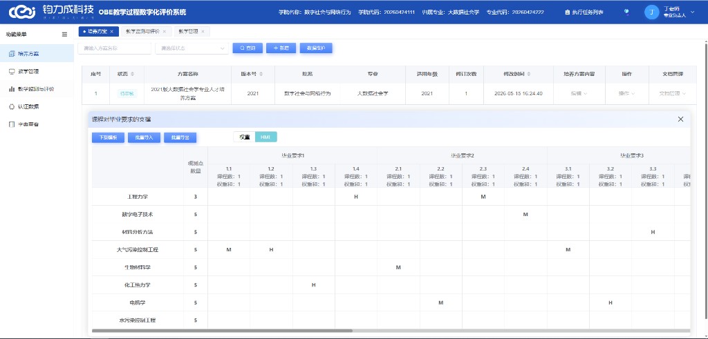Click the 1.4 indicator column header

coord(356,176)
